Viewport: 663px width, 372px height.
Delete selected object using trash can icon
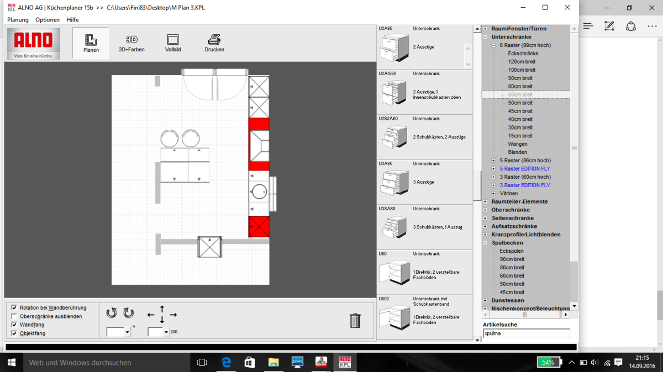355,321
